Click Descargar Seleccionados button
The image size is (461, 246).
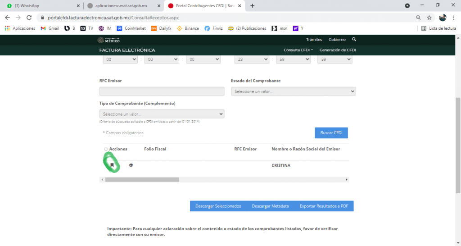click(218, 206)
